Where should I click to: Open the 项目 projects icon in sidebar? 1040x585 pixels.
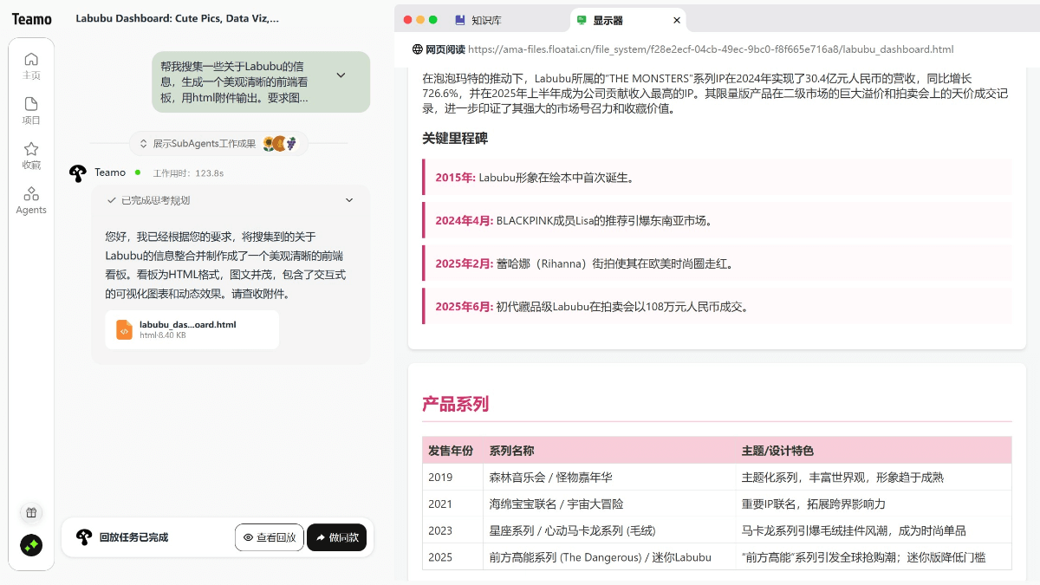31,104
